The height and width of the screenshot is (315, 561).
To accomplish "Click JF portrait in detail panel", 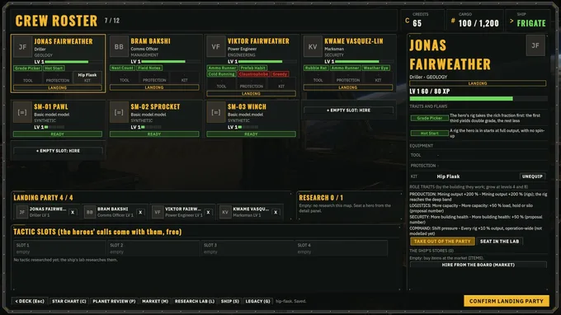I will [x=535, y=45].
